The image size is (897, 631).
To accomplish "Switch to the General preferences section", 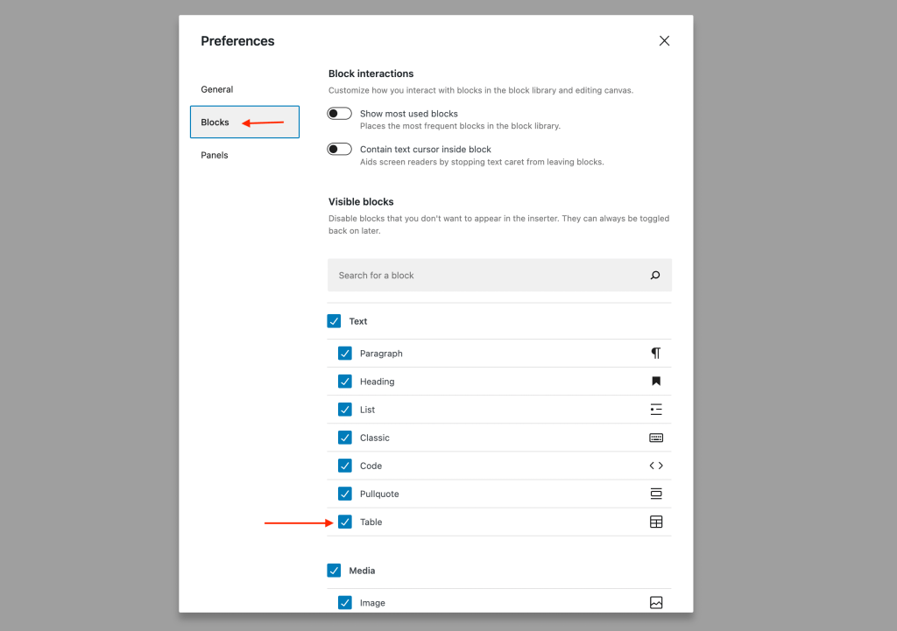I will 215,88.
